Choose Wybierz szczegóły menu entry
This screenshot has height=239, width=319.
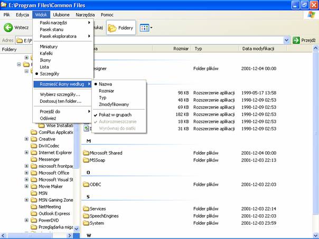(x=63, y=94)
